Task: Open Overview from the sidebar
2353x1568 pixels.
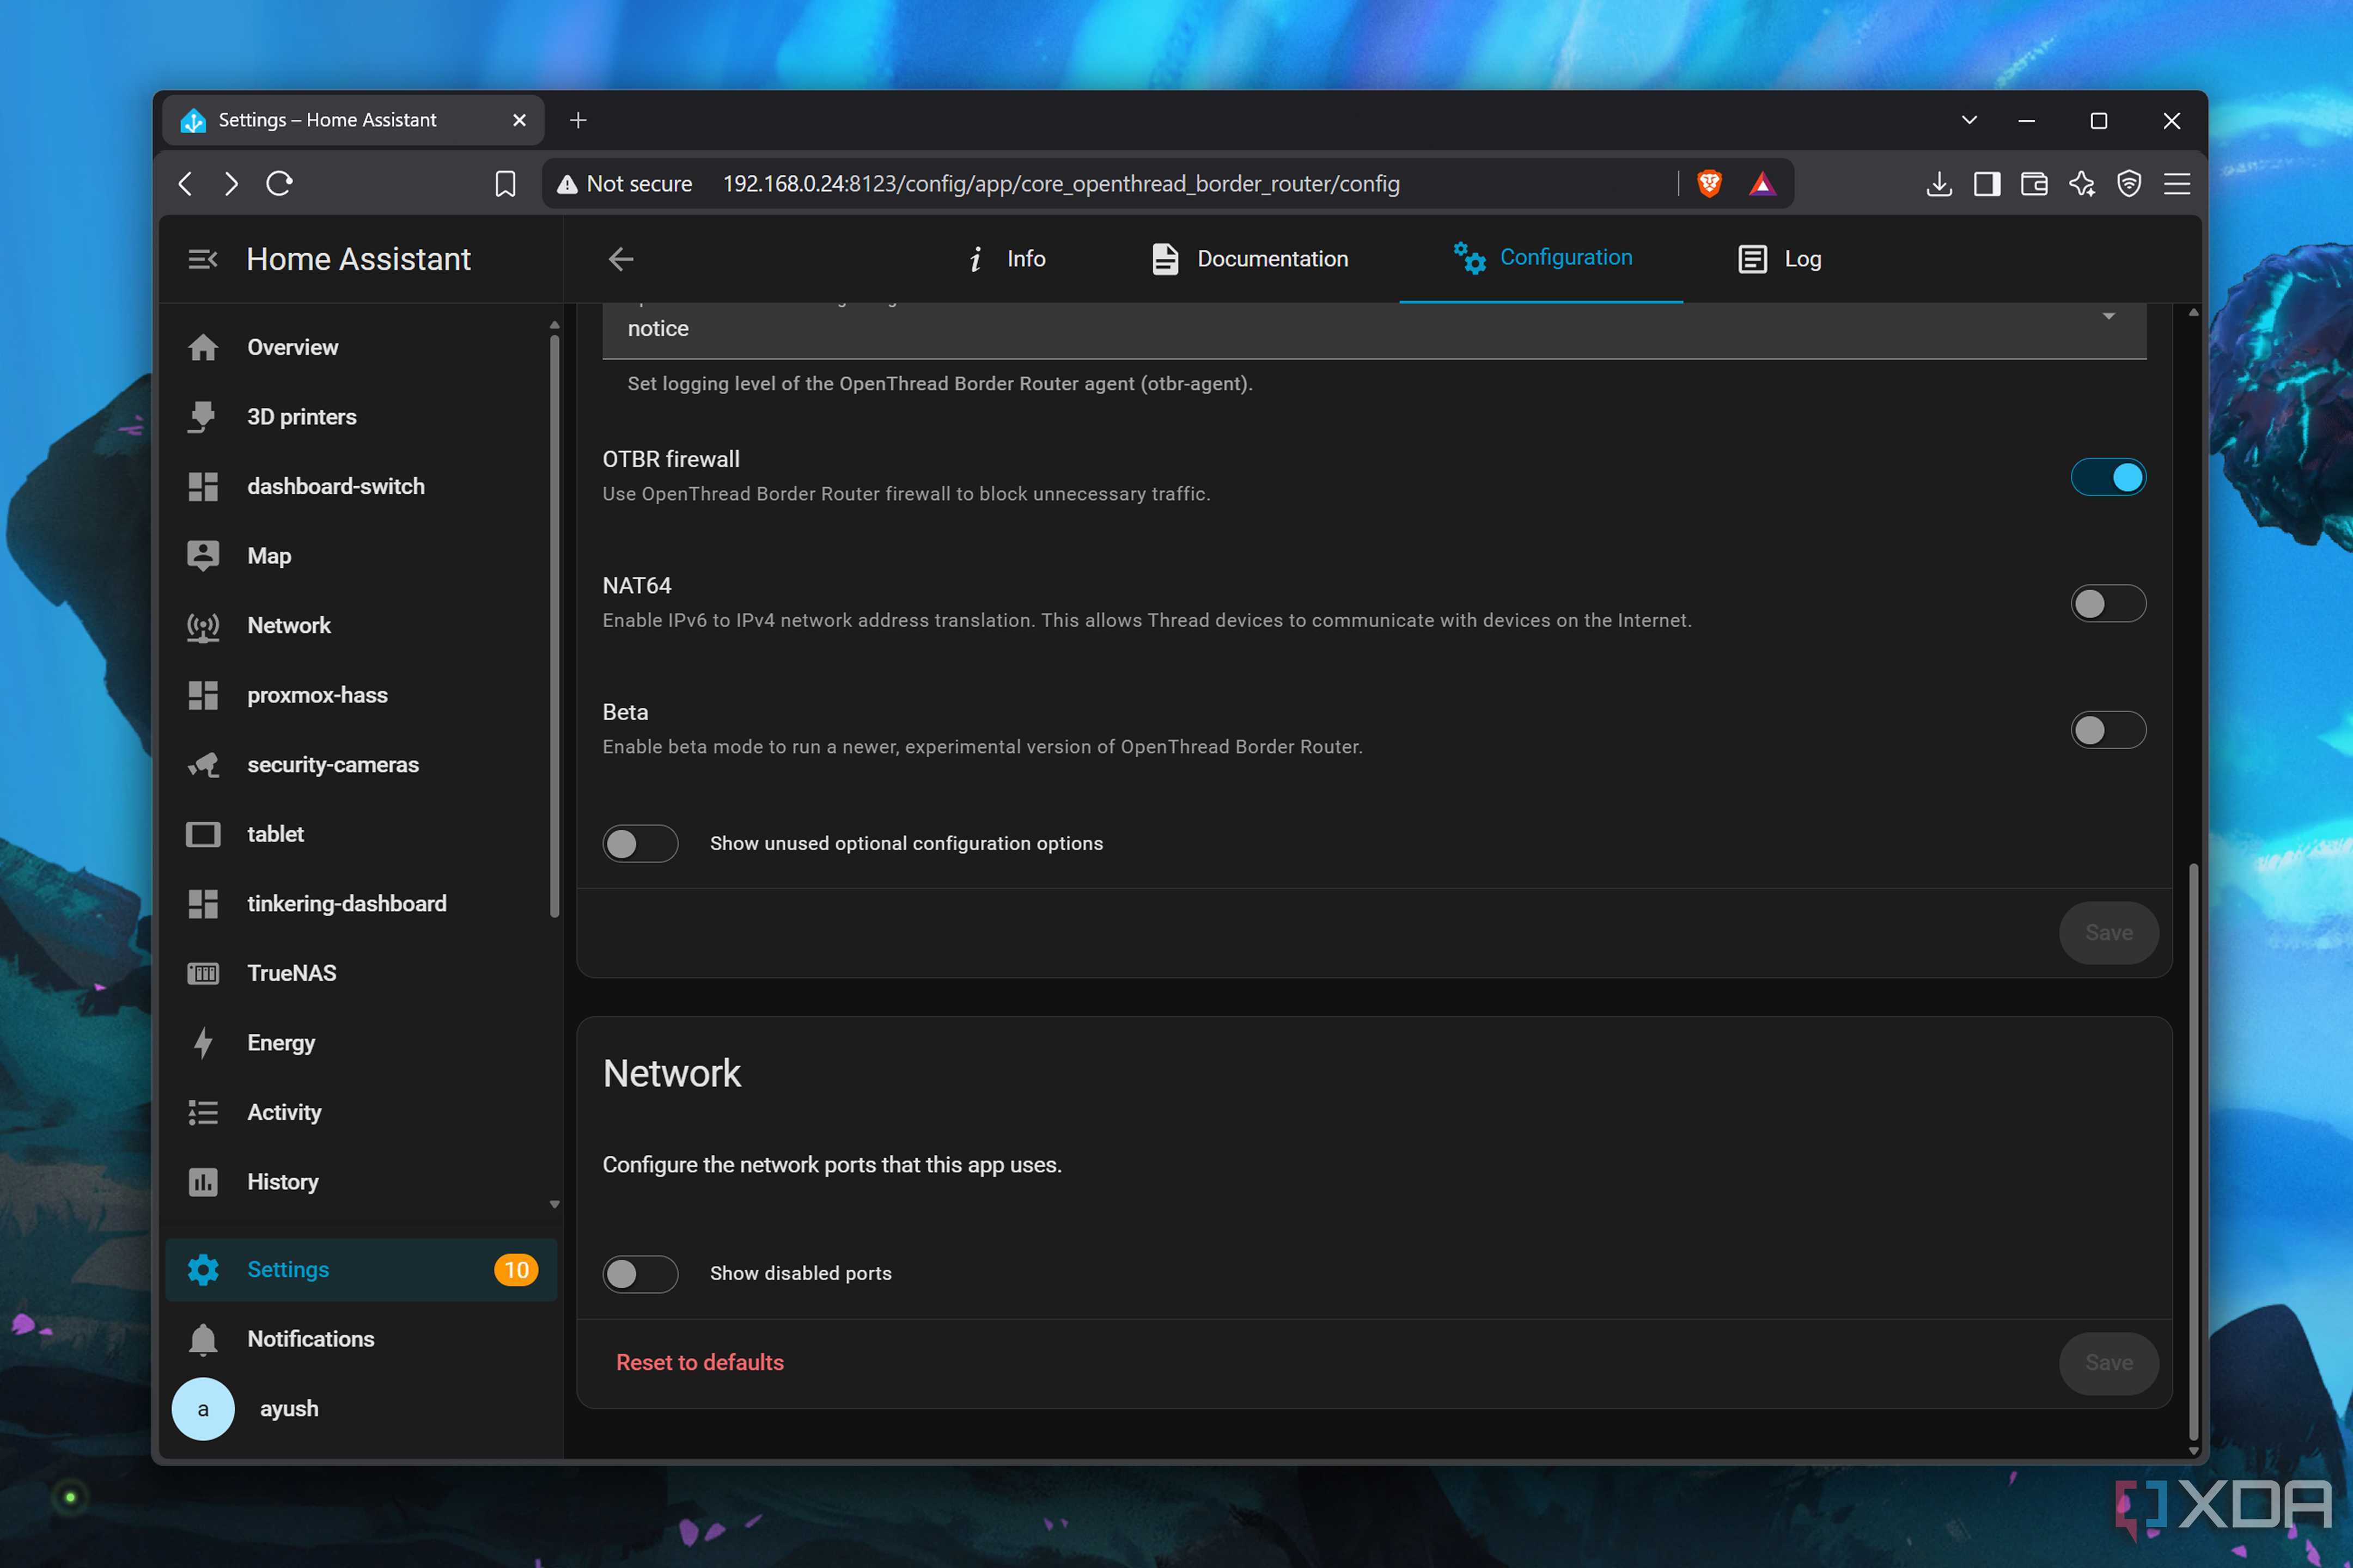Action: 360,347
